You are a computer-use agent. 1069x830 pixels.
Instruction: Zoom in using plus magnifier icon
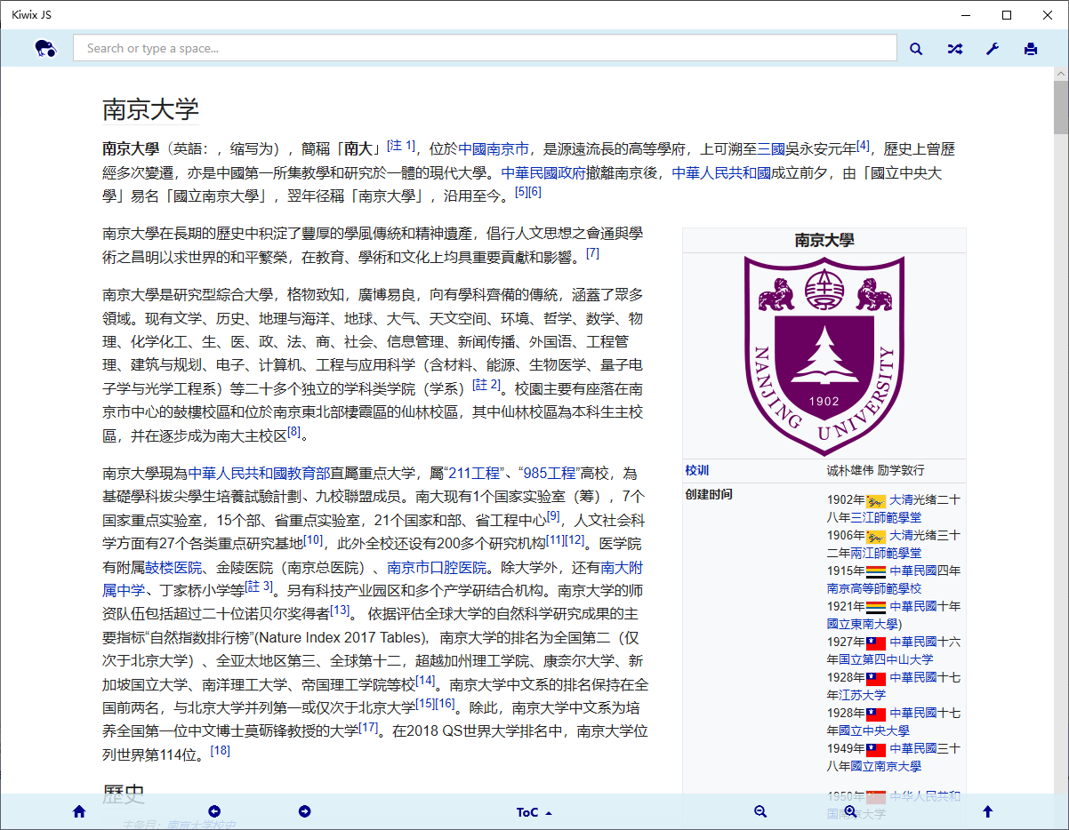pos(850,811)
